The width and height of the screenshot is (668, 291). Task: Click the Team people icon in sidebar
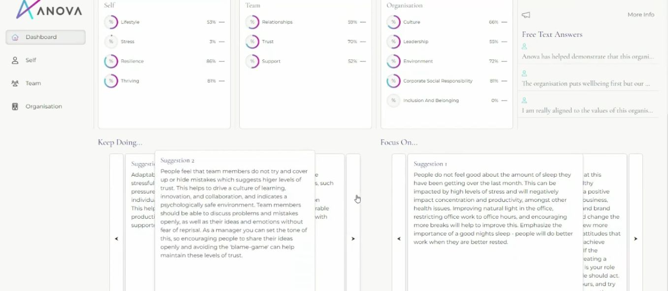point(15,83)
